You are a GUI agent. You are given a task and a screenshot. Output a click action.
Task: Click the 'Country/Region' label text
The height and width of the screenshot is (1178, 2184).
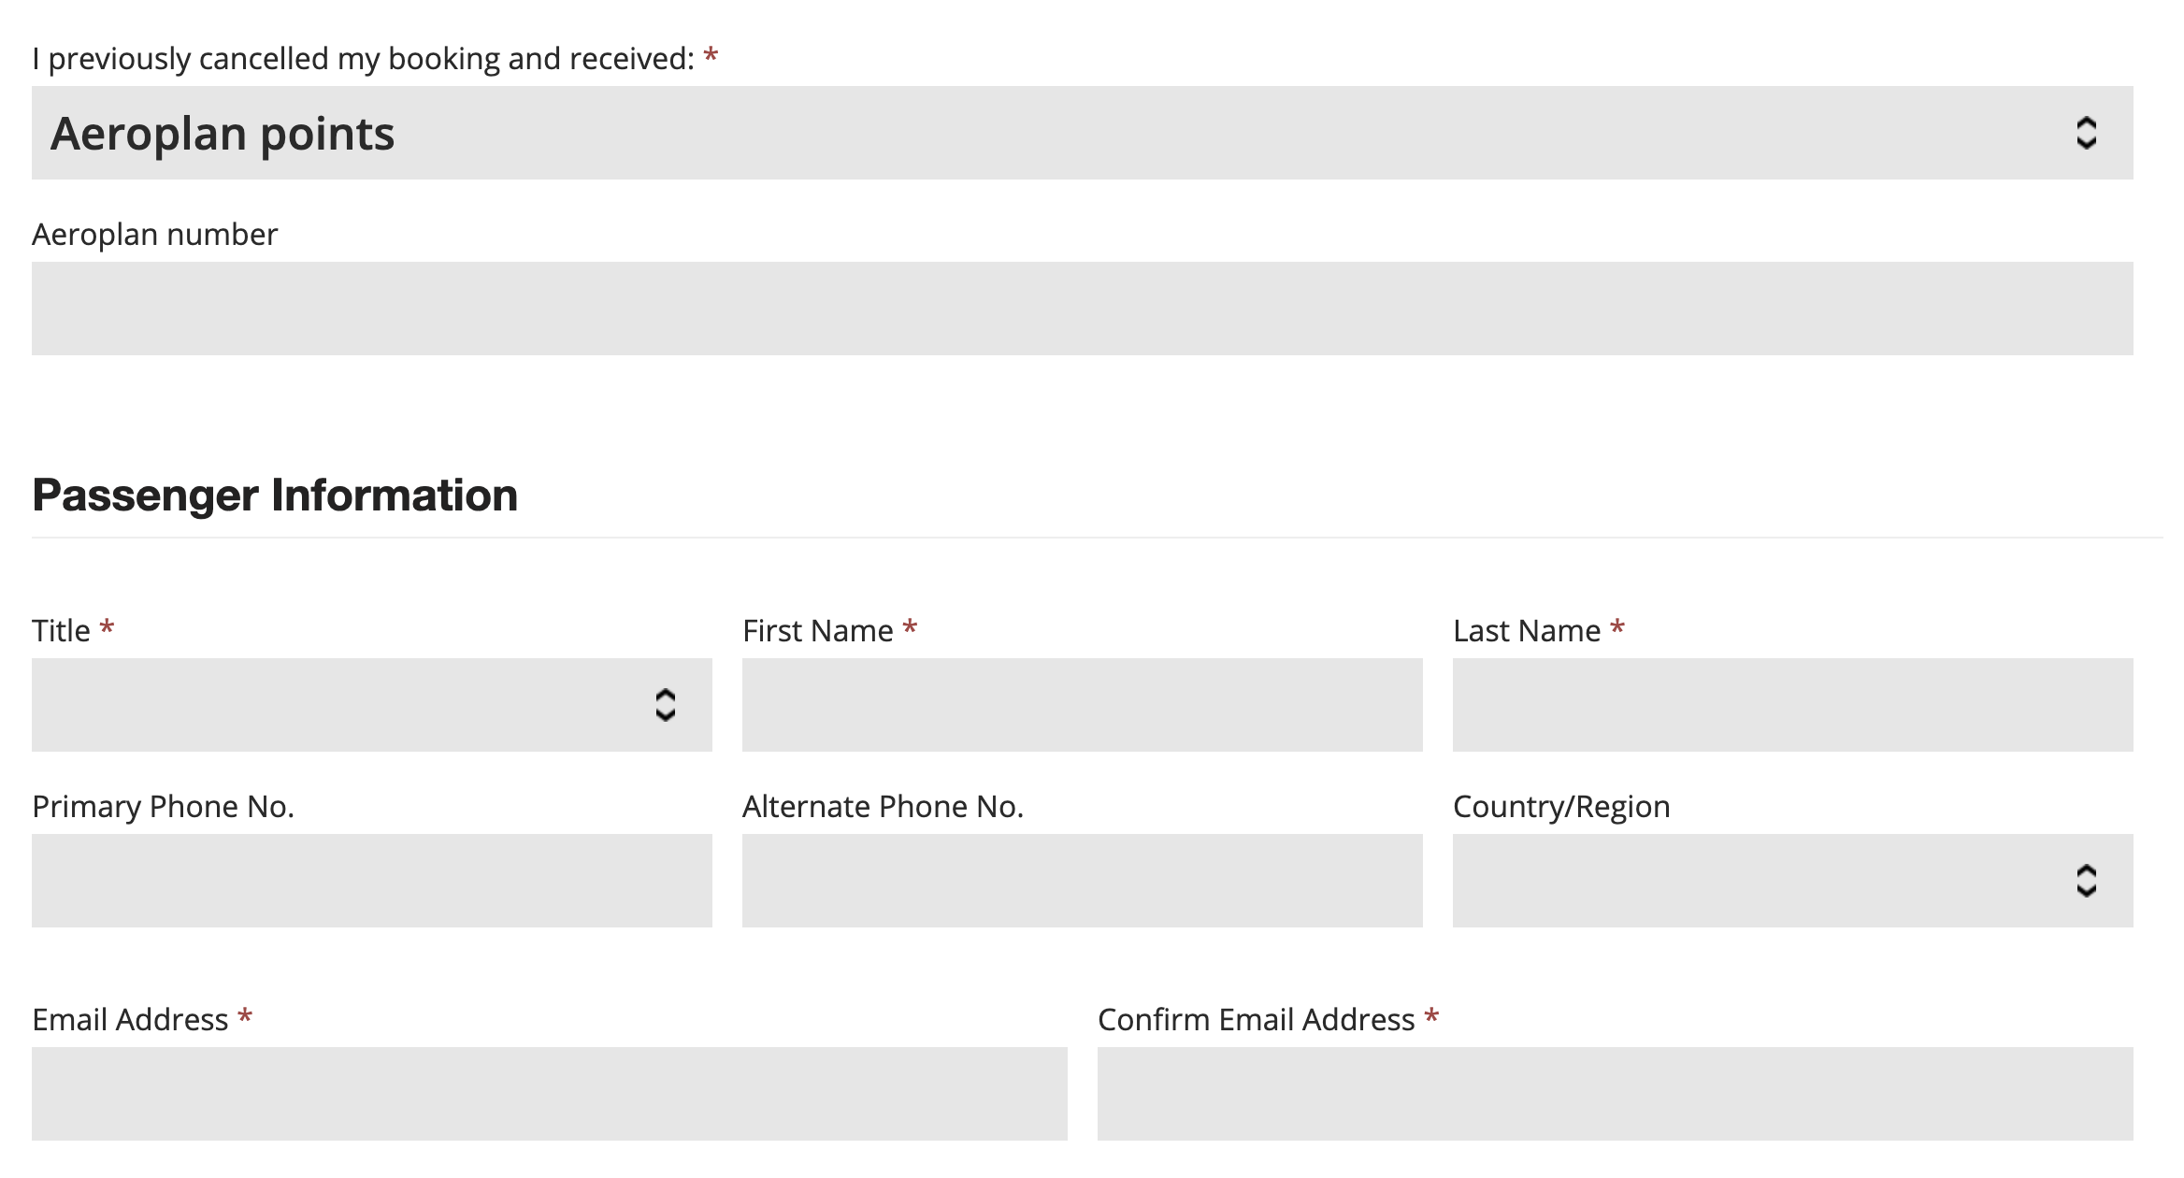pyautogui.click(x=1560, y=807)
